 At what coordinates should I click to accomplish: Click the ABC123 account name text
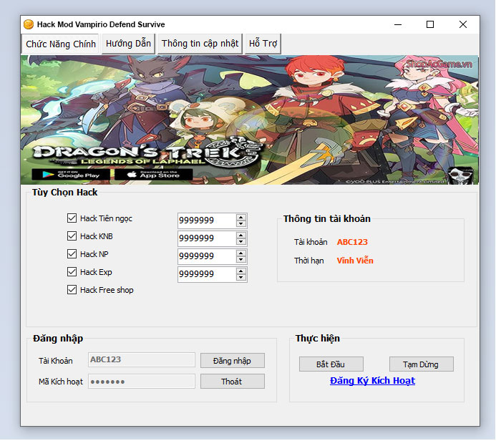(352, 242)
